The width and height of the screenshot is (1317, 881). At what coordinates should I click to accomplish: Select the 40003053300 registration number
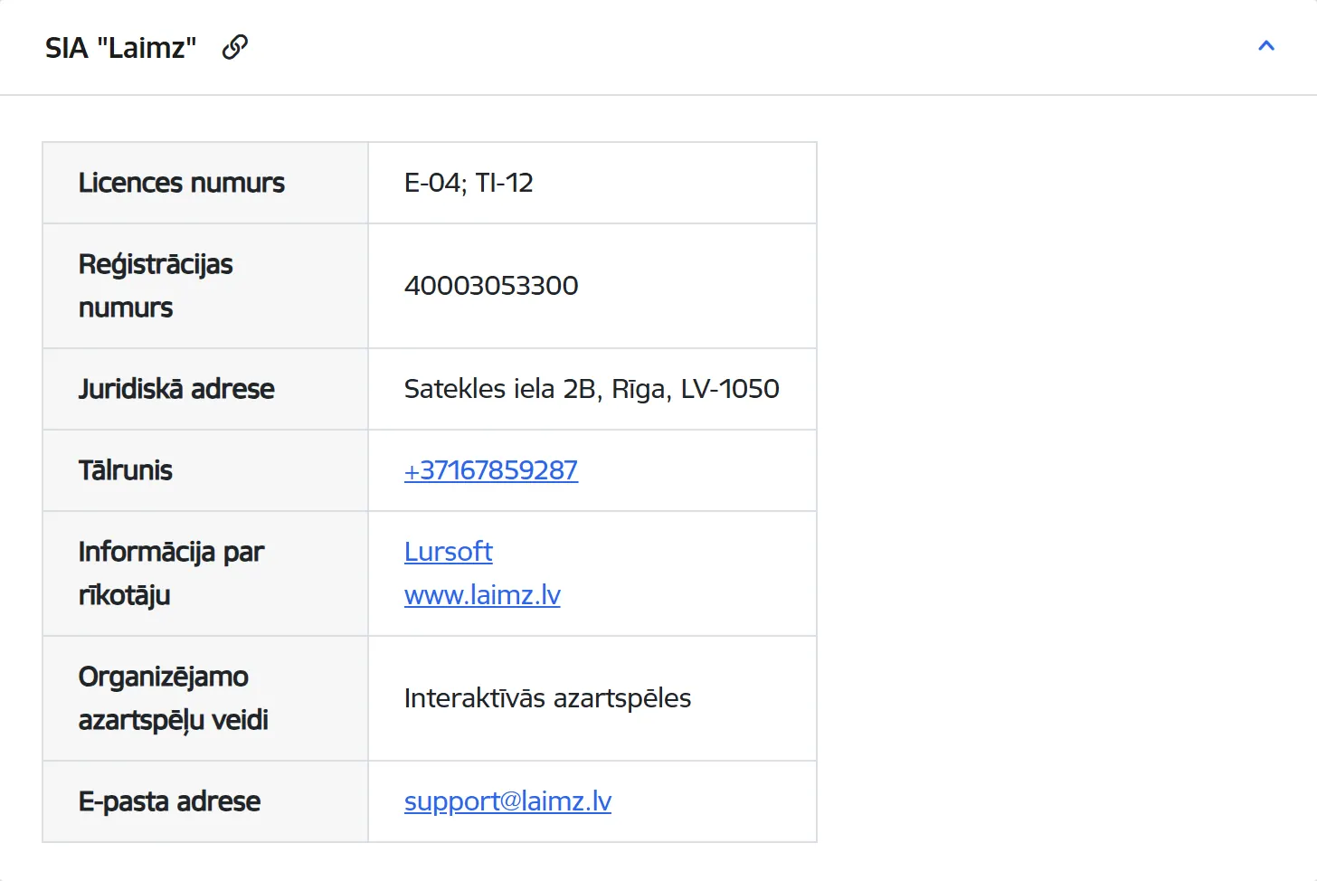(491, 286)
